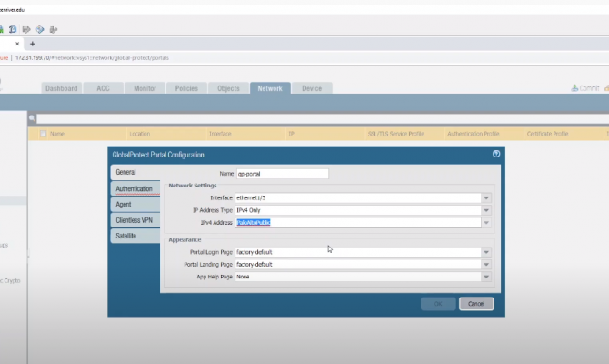
Task: Click the Commit link
Action: [585, 88]
